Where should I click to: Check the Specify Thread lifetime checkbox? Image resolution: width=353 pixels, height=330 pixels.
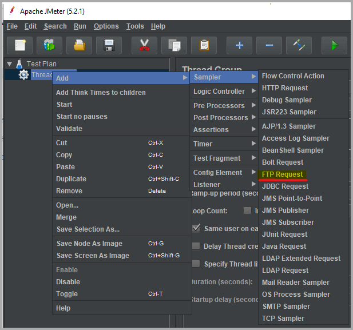[196, 264]
